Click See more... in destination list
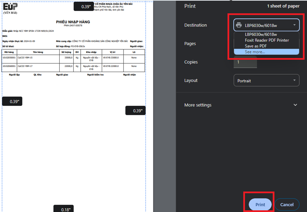Viewport: 307px width, 212px height. point(255,52)
